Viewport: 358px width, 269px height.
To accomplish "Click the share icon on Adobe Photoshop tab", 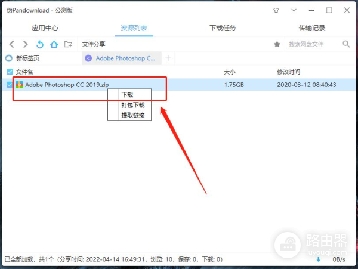I will coord(88,58).
